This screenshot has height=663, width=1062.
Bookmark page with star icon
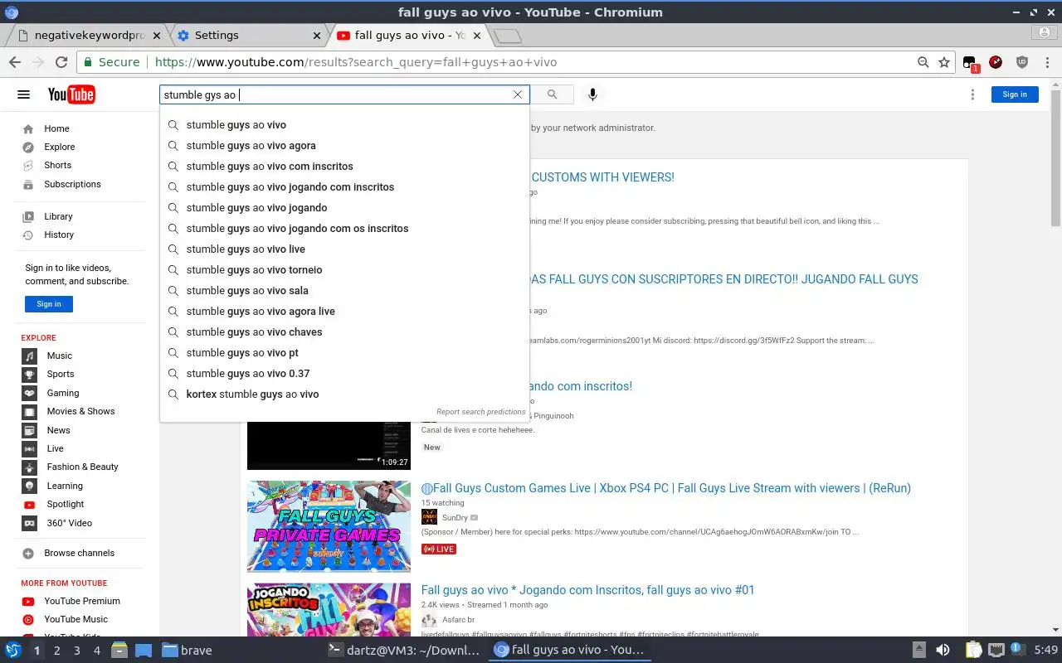(944, 62)
